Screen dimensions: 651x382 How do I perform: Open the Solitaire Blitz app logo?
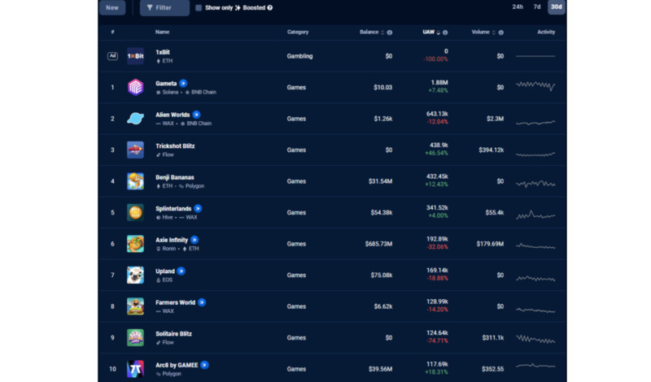pos(135,337)
